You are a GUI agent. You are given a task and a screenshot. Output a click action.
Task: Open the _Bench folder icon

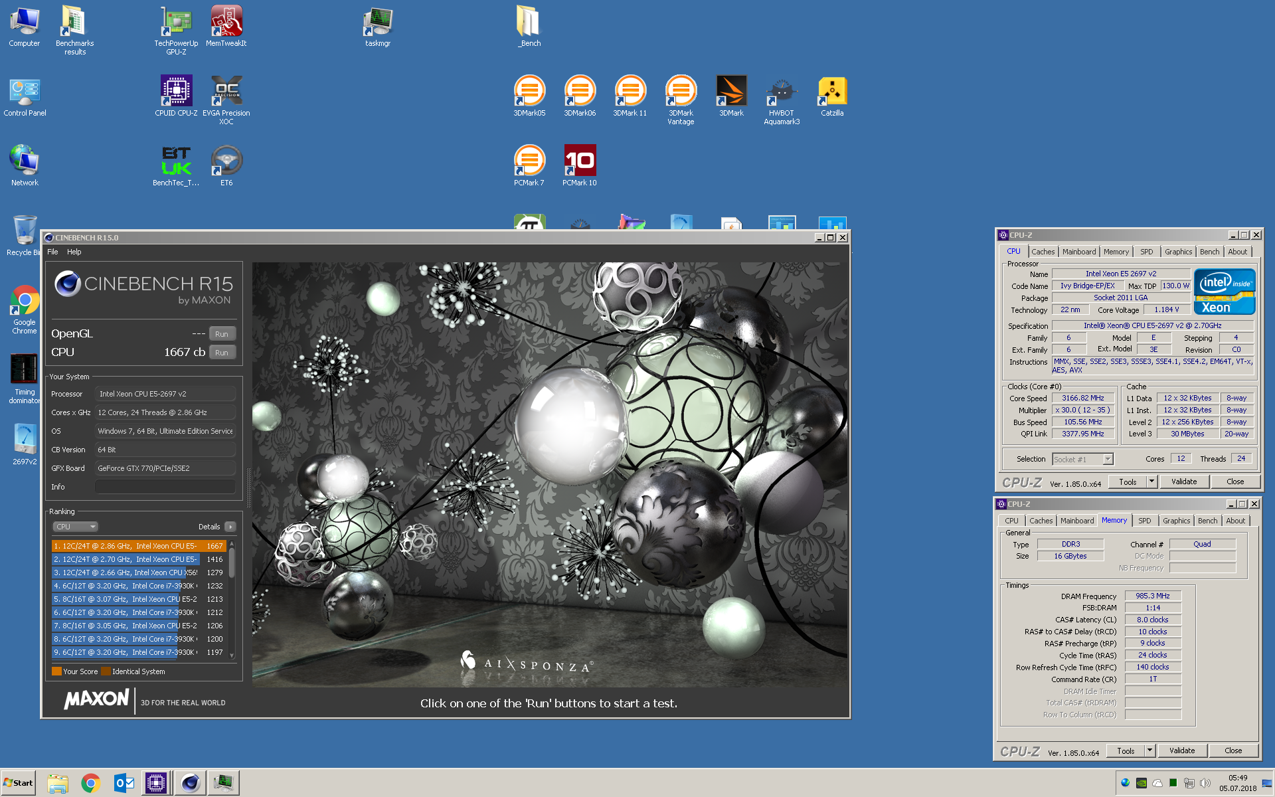point(529,27)
